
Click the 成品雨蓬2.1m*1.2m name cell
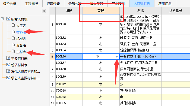[141, 25]
